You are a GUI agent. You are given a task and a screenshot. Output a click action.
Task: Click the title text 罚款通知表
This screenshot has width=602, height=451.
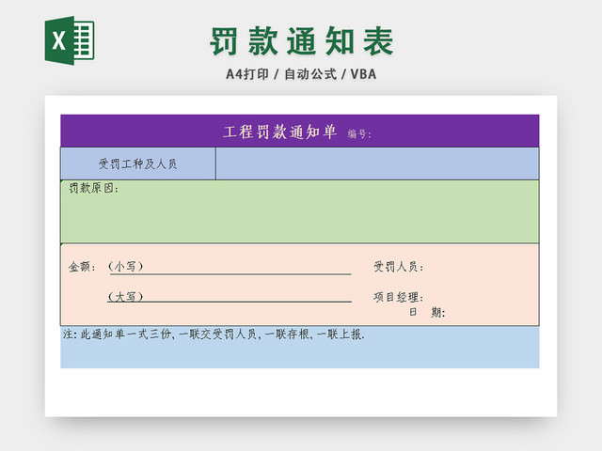[x=301, y=41]
